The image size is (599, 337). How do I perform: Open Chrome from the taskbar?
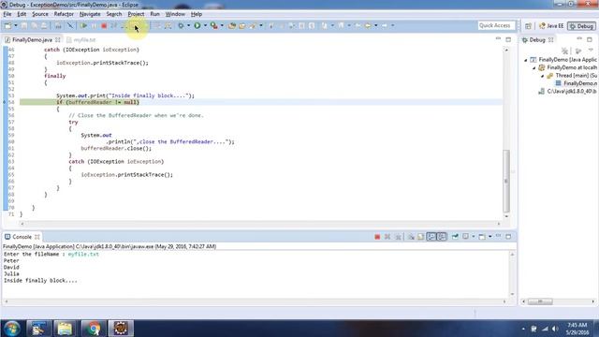(93, 329)
